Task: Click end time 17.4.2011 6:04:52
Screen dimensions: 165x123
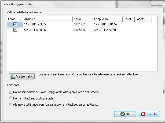Action: pos(106,24)
